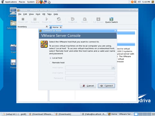
Task: Click the Cancel button
Action: [88, 86]
